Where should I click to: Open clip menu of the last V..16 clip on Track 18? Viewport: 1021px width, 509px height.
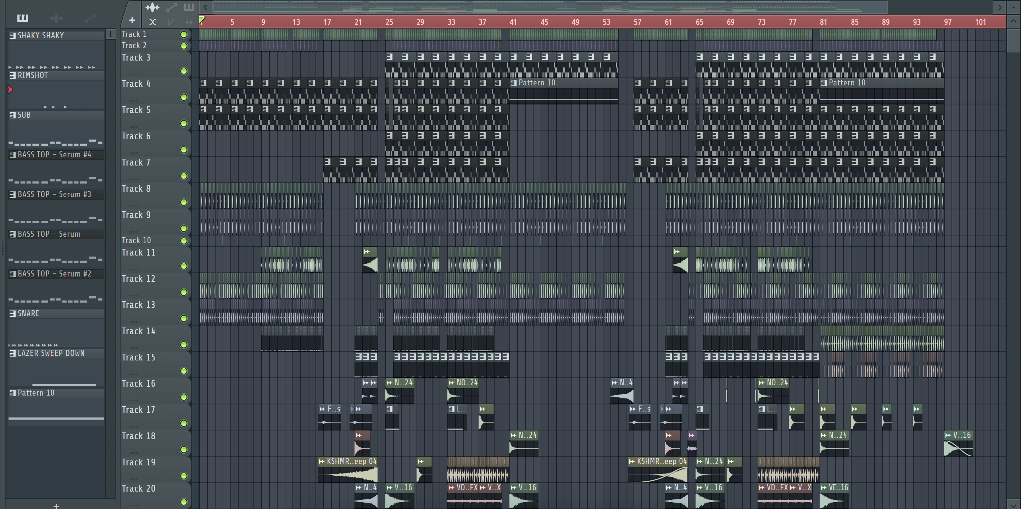click(x=948, y=435)
